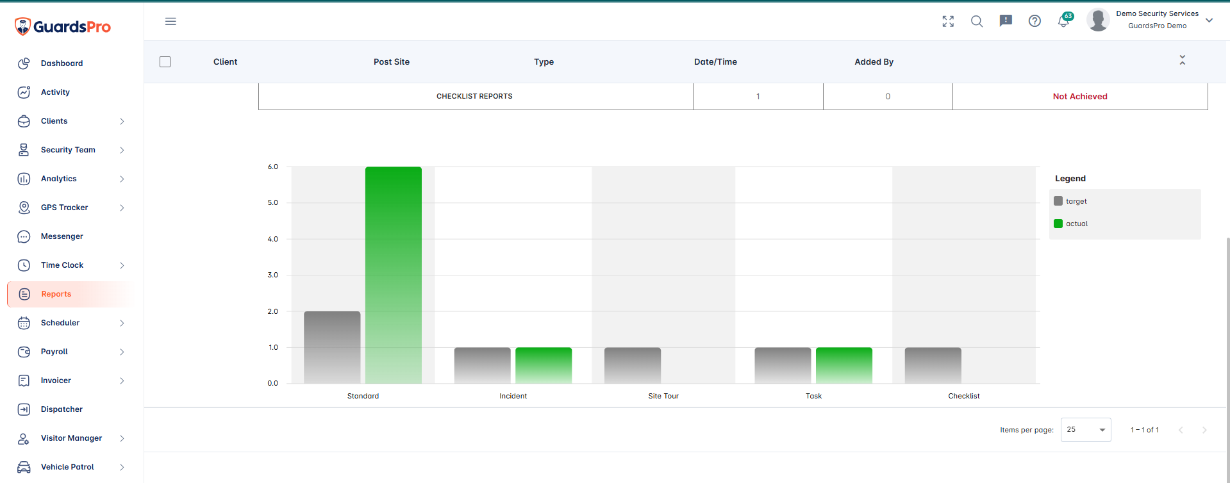Expand the GPS Tracker submenu chevron
The image size is (1230, 483).
122,208
